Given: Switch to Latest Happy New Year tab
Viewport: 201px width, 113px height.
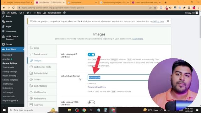Looking at the screenshot, I should [146, 3].
